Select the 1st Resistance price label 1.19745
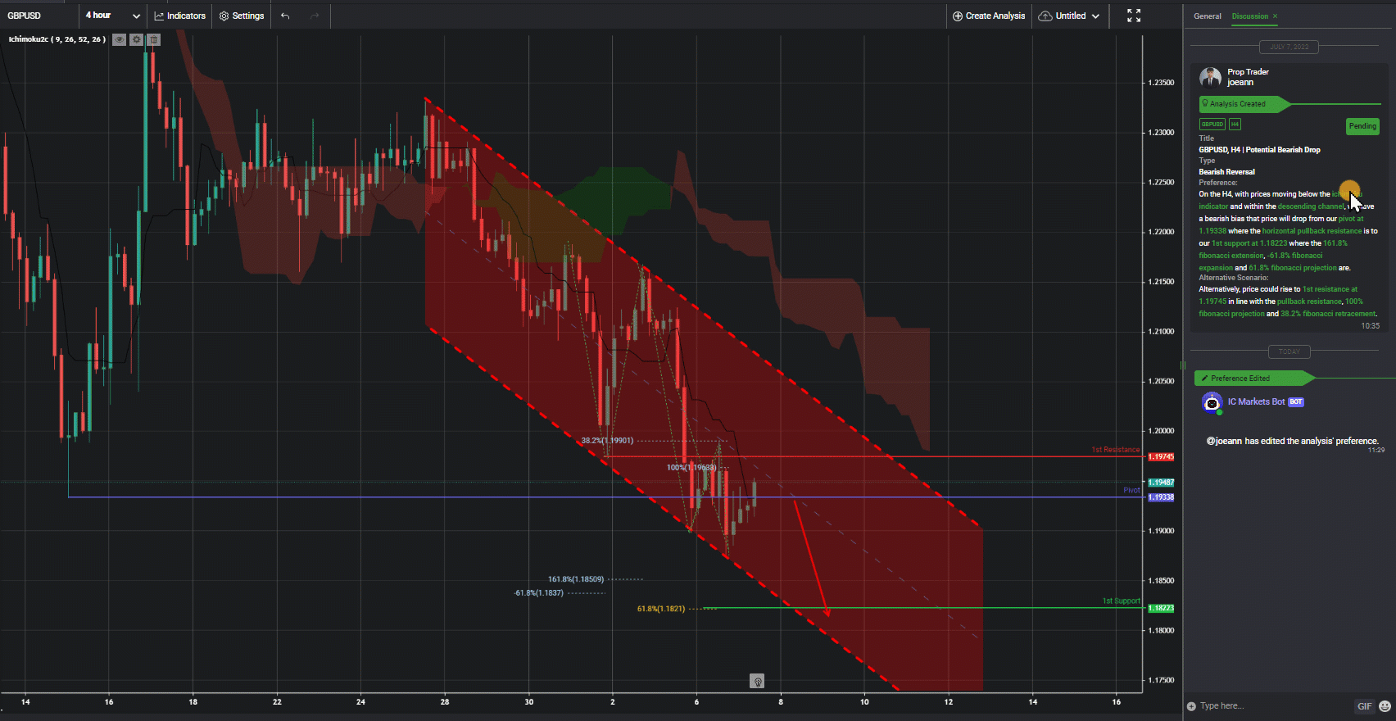Image resolution: width=1396 pixels, height=721 pixels. pos(1161,457)
